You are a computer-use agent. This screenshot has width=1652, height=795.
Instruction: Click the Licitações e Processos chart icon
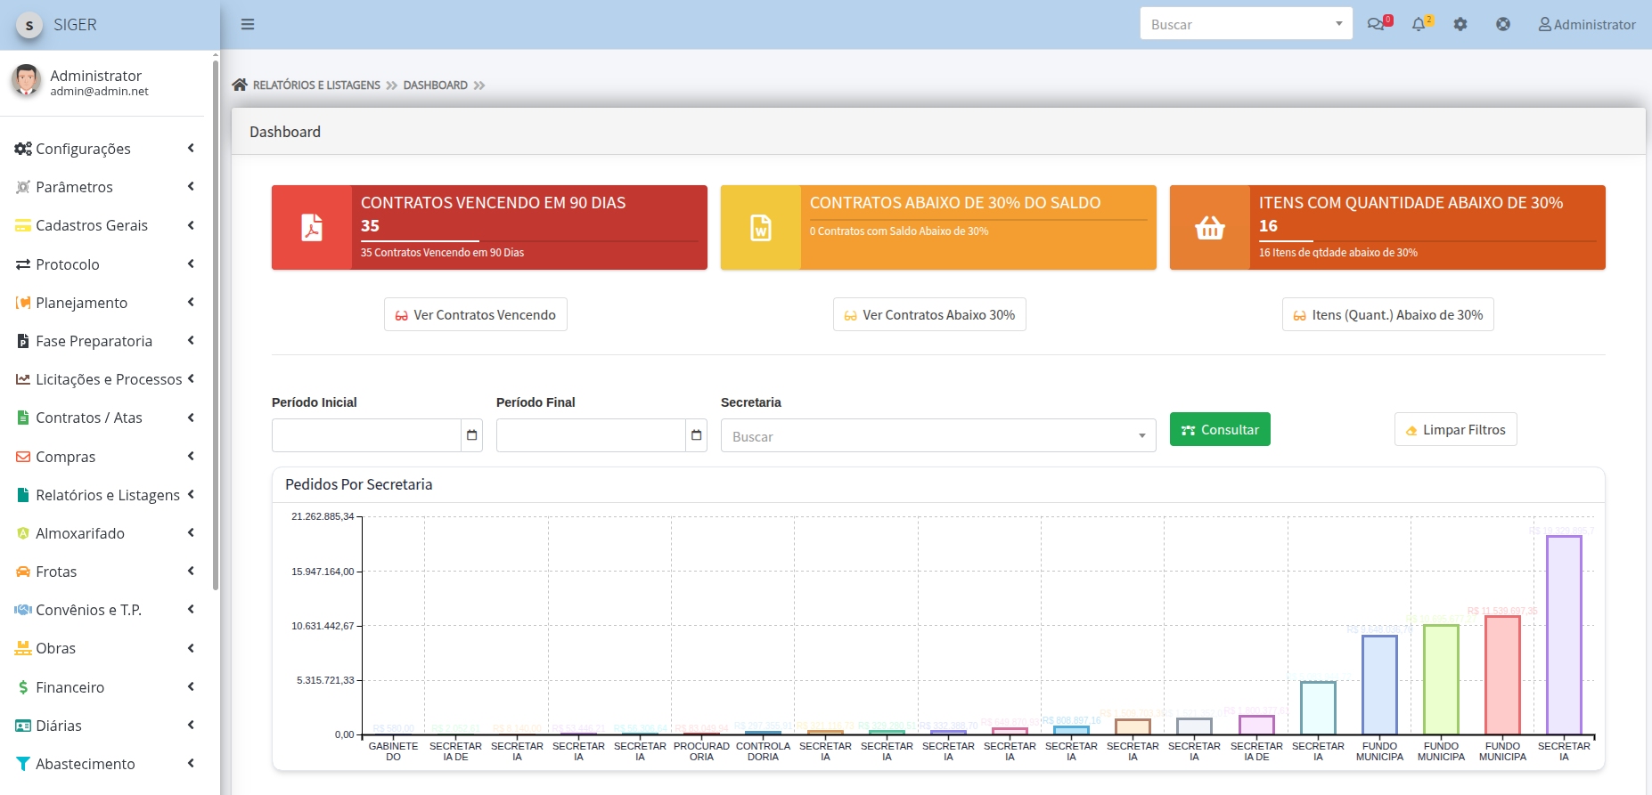pos(23,379)
